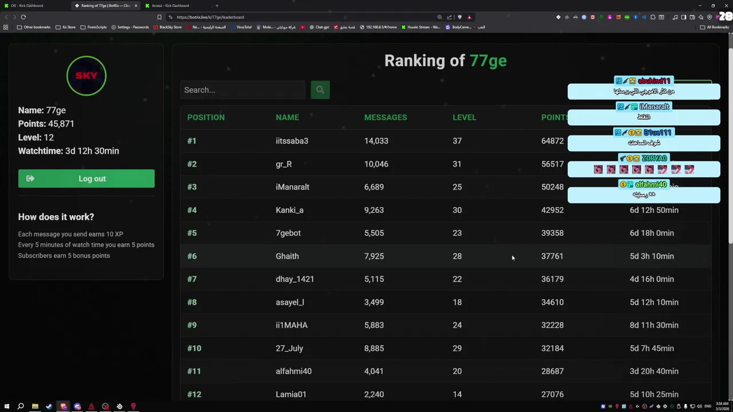Open the Settings - Passwords bookmark
Viewport: 733px width, 412px height.
(130, 27)
